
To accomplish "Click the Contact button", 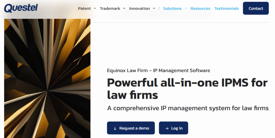I will (x=256, y=8).
